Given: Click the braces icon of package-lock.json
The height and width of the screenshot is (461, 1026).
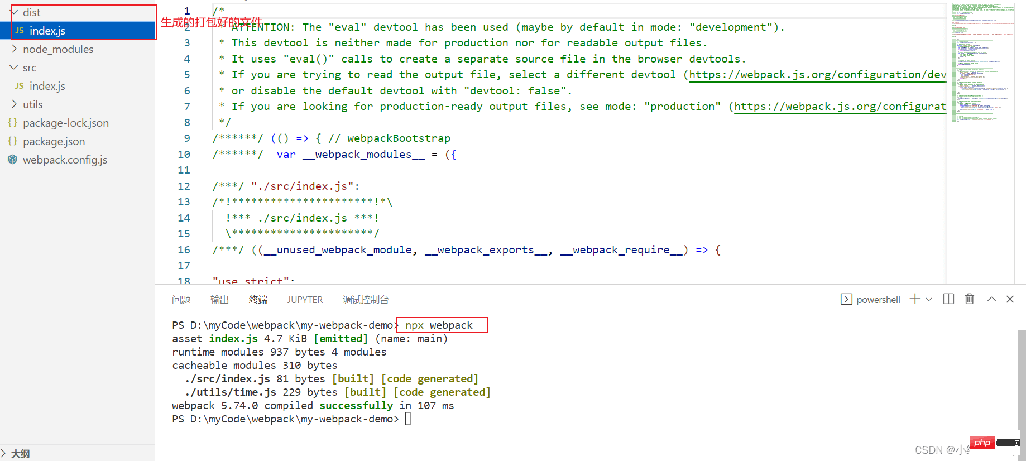Looking at the screenshot, I should click(x=12, y=123).
